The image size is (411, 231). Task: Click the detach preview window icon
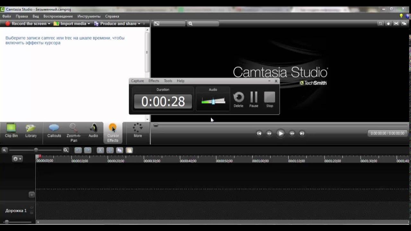pos(404,23)
